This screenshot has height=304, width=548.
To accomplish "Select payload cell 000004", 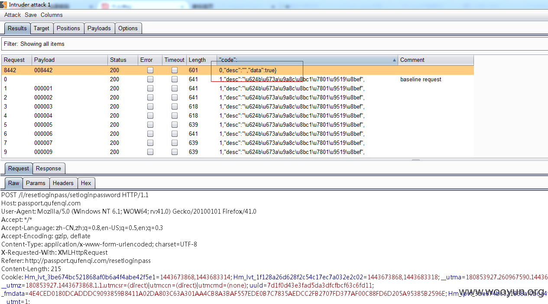I will 43,115.
